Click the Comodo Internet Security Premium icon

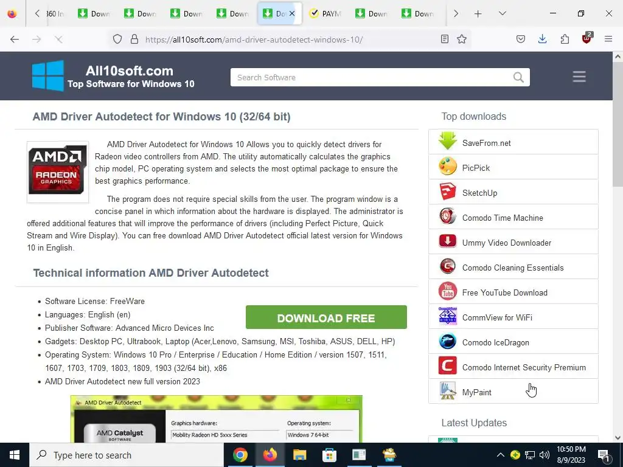447,367
